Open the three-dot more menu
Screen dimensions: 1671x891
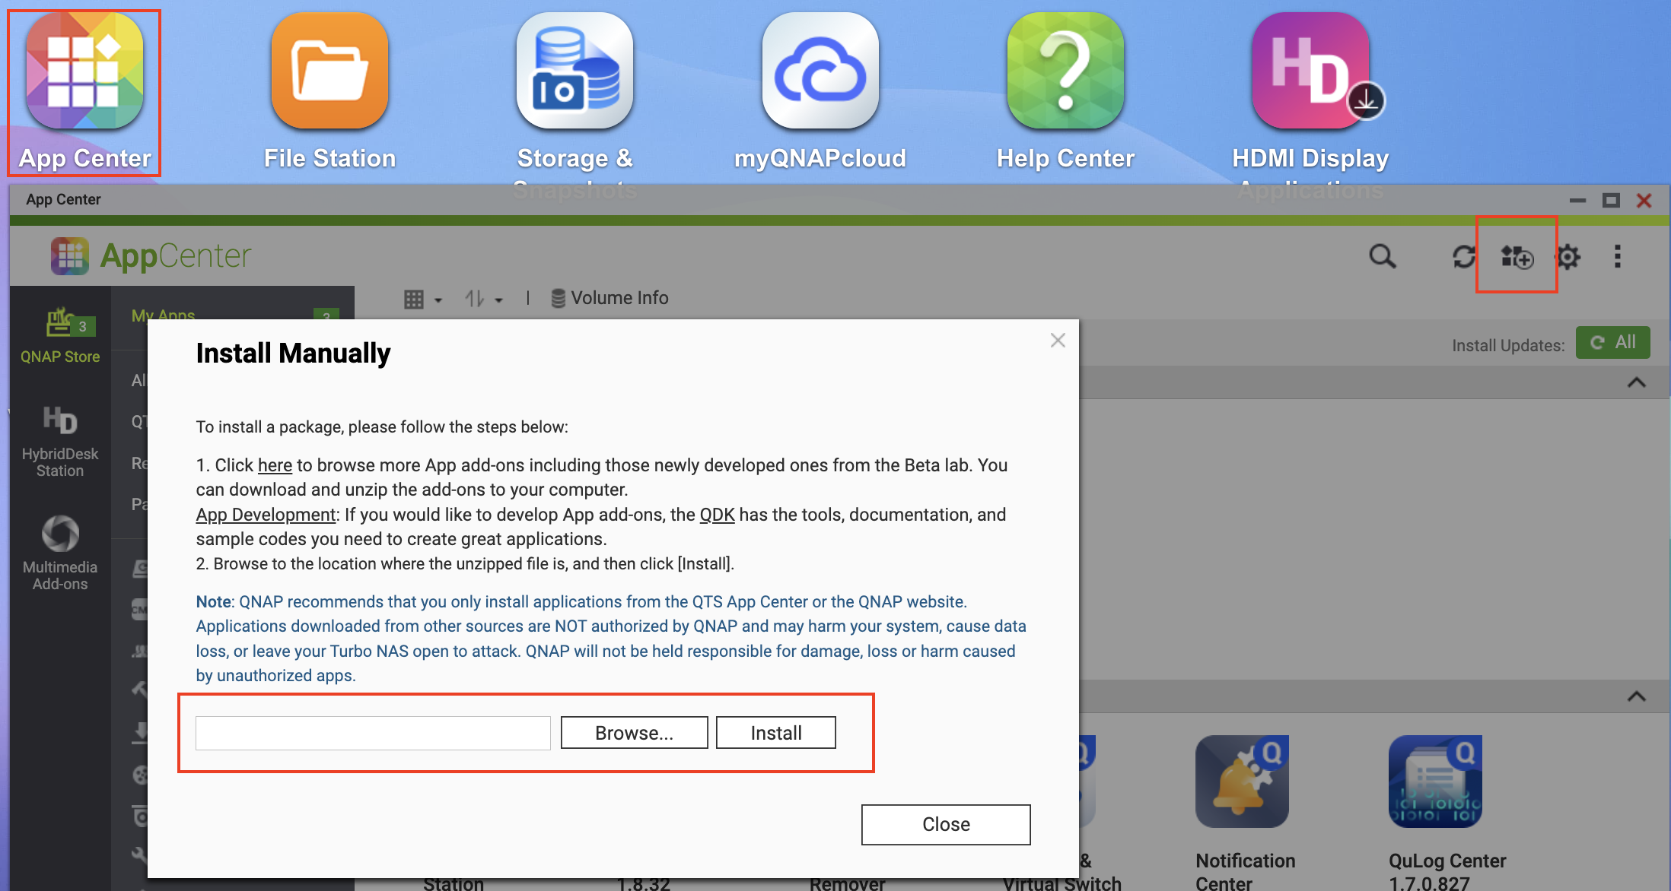1618,256
